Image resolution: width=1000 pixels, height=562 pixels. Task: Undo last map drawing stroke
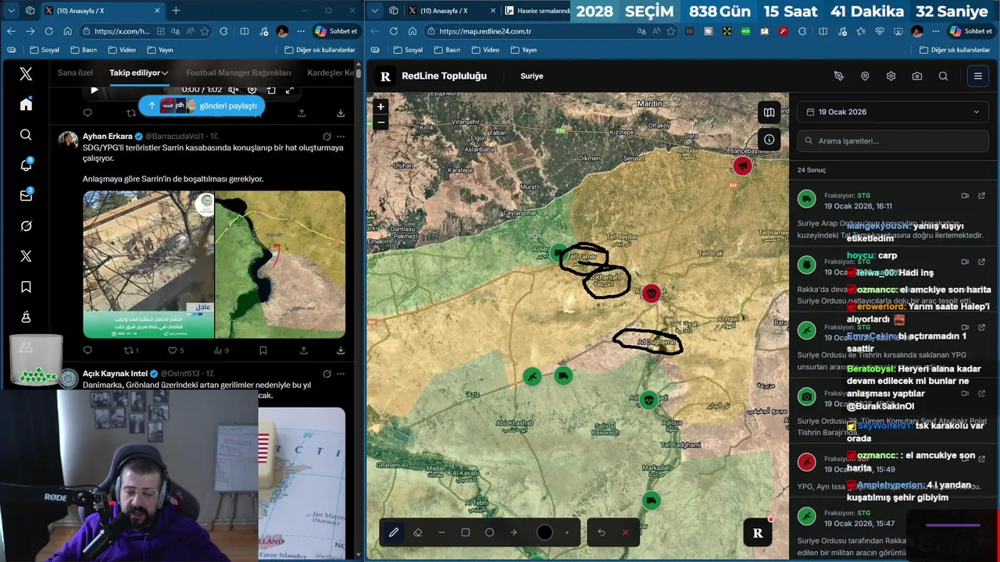602,532
